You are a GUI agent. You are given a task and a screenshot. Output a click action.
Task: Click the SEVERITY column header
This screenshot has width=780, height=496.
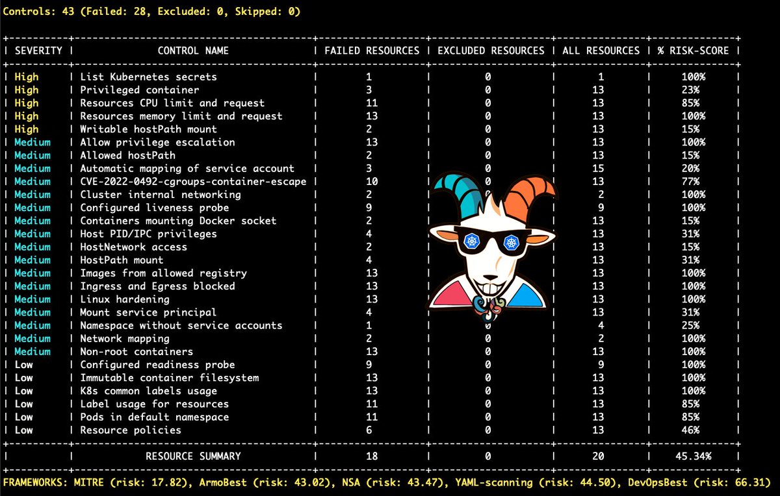pyautogui.click(x=39, y=51)
